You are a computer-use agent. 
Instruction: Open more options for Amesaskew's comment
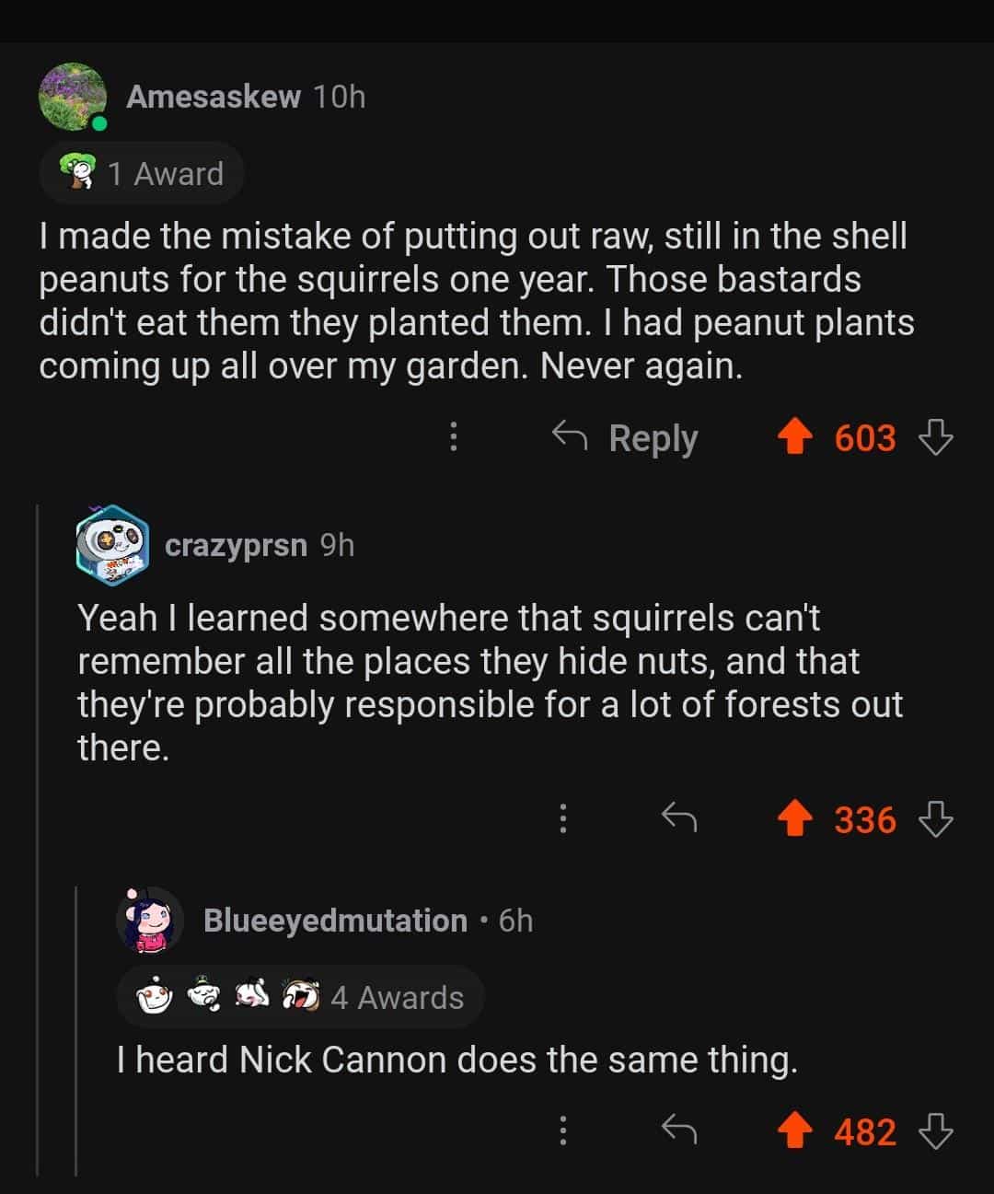point(453,437)
